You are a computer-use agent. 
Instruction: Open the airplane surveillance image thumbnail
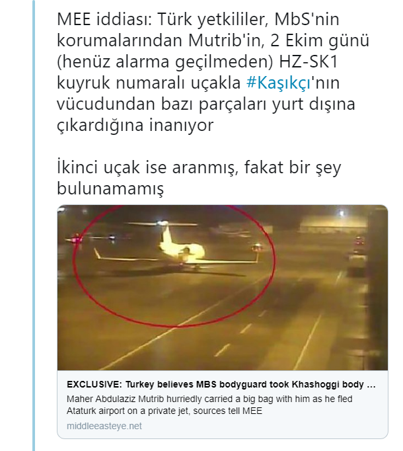223,288
